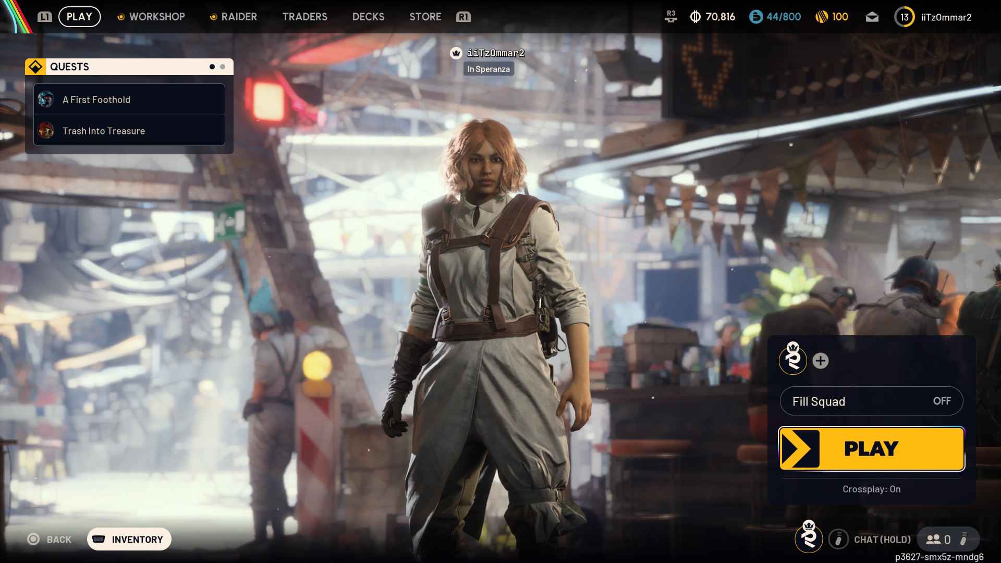Open the players counter showing 0
Screen dimensions: 1001x563
(x=938, y=540)
